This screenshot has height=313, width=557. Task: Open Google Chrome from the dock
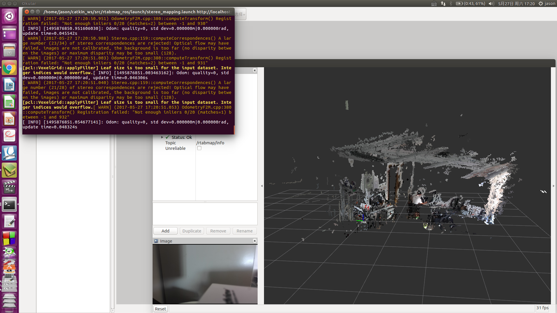(9, 68)
